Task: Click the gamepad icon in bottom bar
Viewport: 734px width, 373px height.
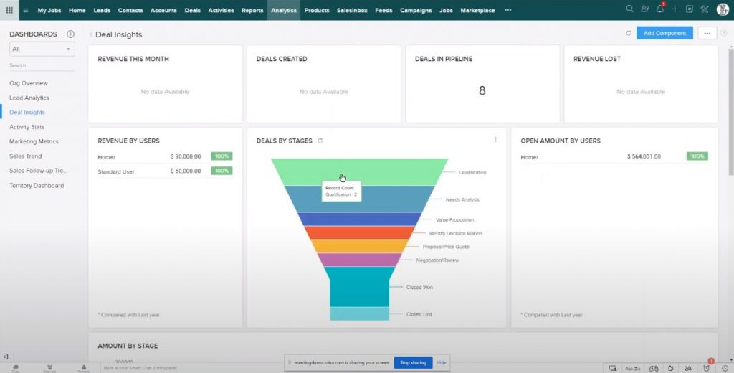Action: 654,369
